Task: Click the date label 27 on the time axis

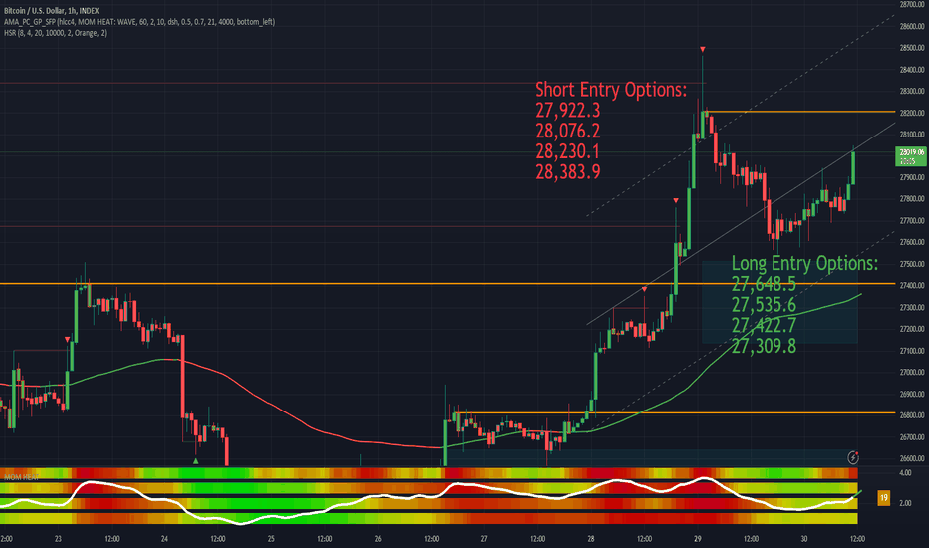Action: (484, 539)
